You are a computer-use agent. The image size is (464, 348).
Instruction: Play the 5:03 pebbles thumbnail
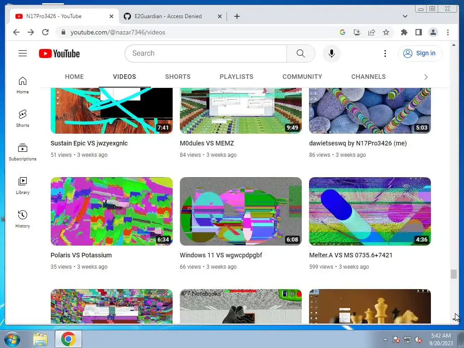370,111
